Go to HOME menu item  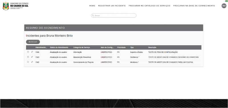(92, 6)
